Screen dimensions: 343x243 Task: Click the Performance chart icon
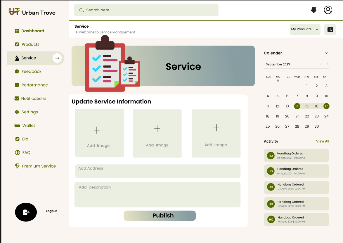(x=17, y=85)
